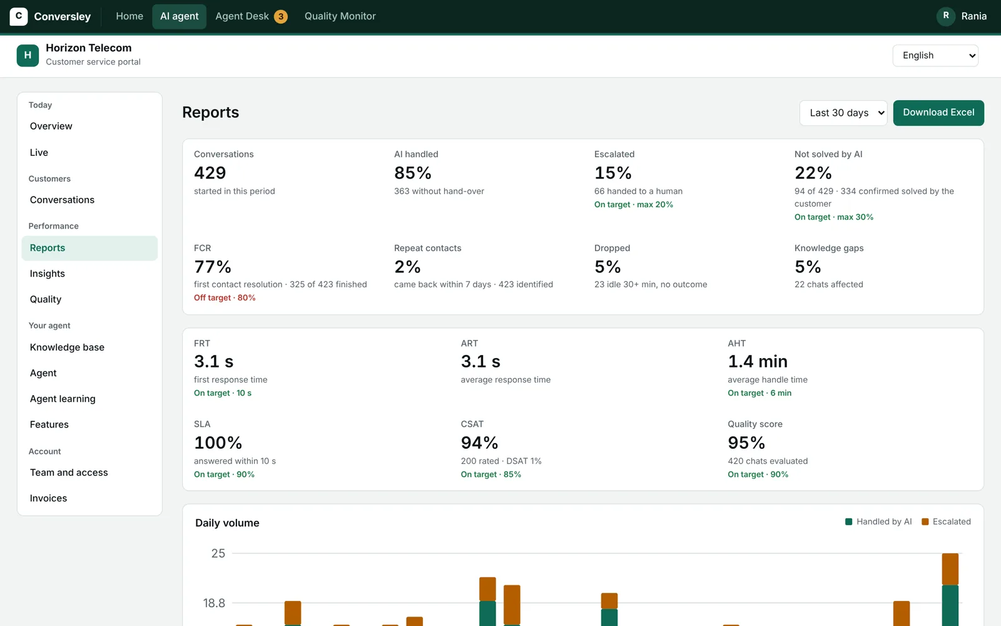This screenshot has height=626, width=1001.
Task: Click the FCR 77% value
Action: [213, 267]
